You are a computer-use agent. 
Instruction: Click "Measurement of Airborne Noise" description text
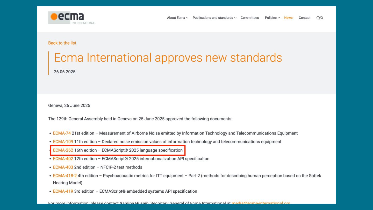(x=198, y=133)
